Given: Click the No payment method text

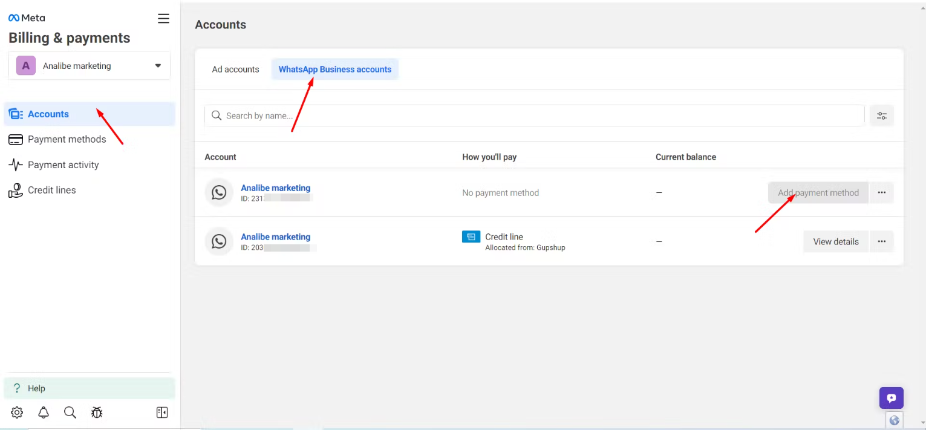Looking at the screenshot, I should click(x=500, y=193).
